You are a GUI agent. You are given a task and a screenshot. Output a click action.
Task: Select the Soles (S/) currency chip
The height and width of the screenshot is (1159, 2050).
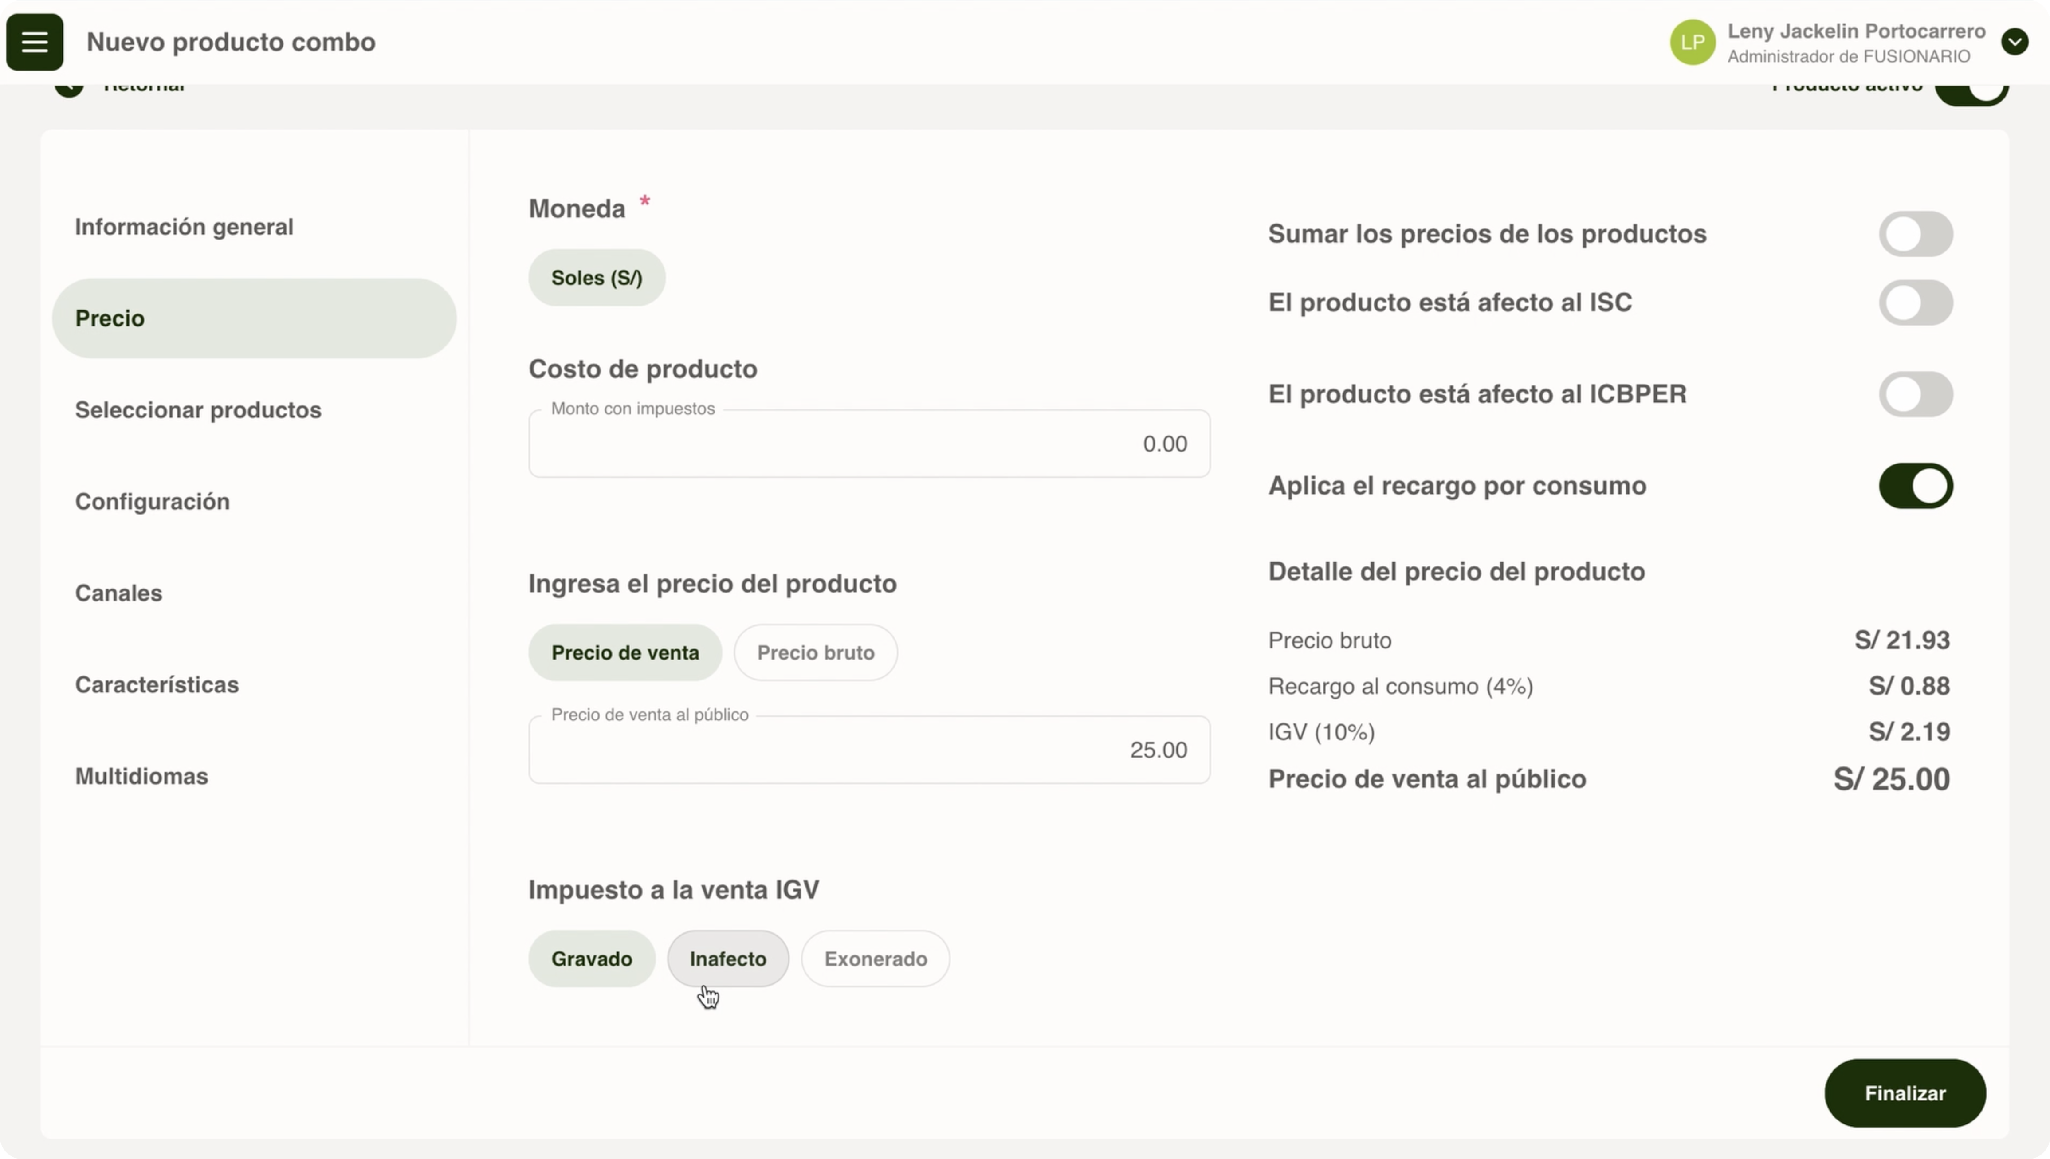click(x=596, y=278)
